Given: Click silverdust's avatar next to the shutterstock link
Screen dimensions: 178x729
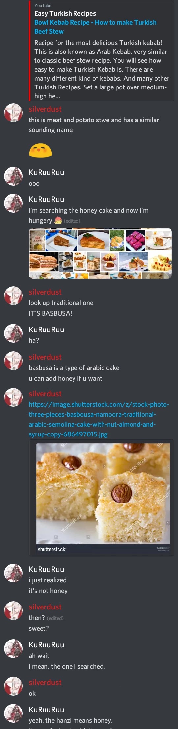Looking at the screenshot, I should point(13,397).
